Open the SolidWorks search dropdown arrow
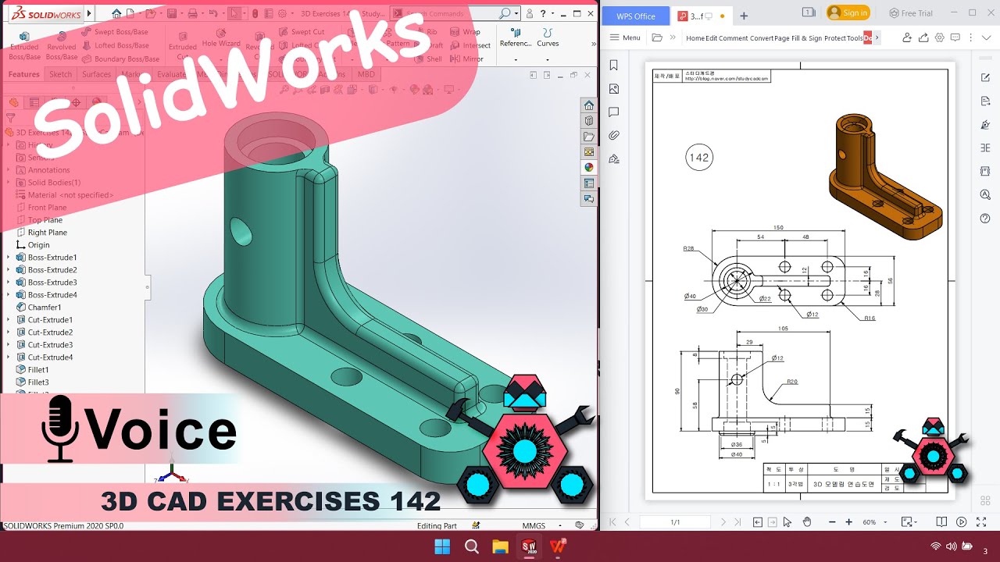Image resolution: width=1000 pixels, height=562 pixels. tap(516, 13)
